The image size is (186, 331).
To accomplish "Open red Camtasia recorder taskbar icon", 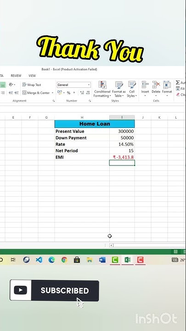I will coord(140,260).
